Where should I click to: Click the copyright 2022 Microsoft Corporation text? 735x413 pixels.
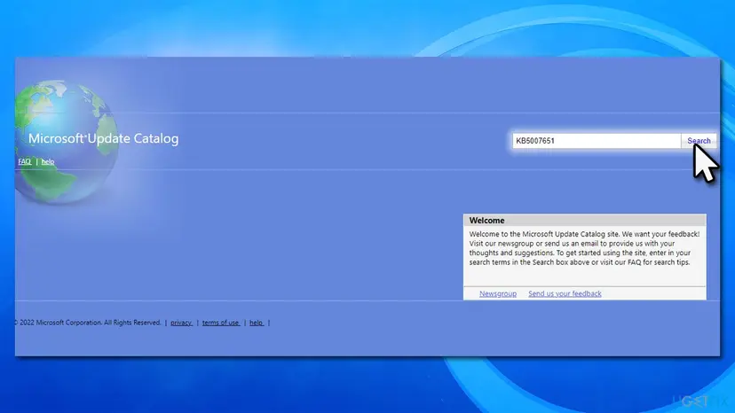(x=88, y=323)
